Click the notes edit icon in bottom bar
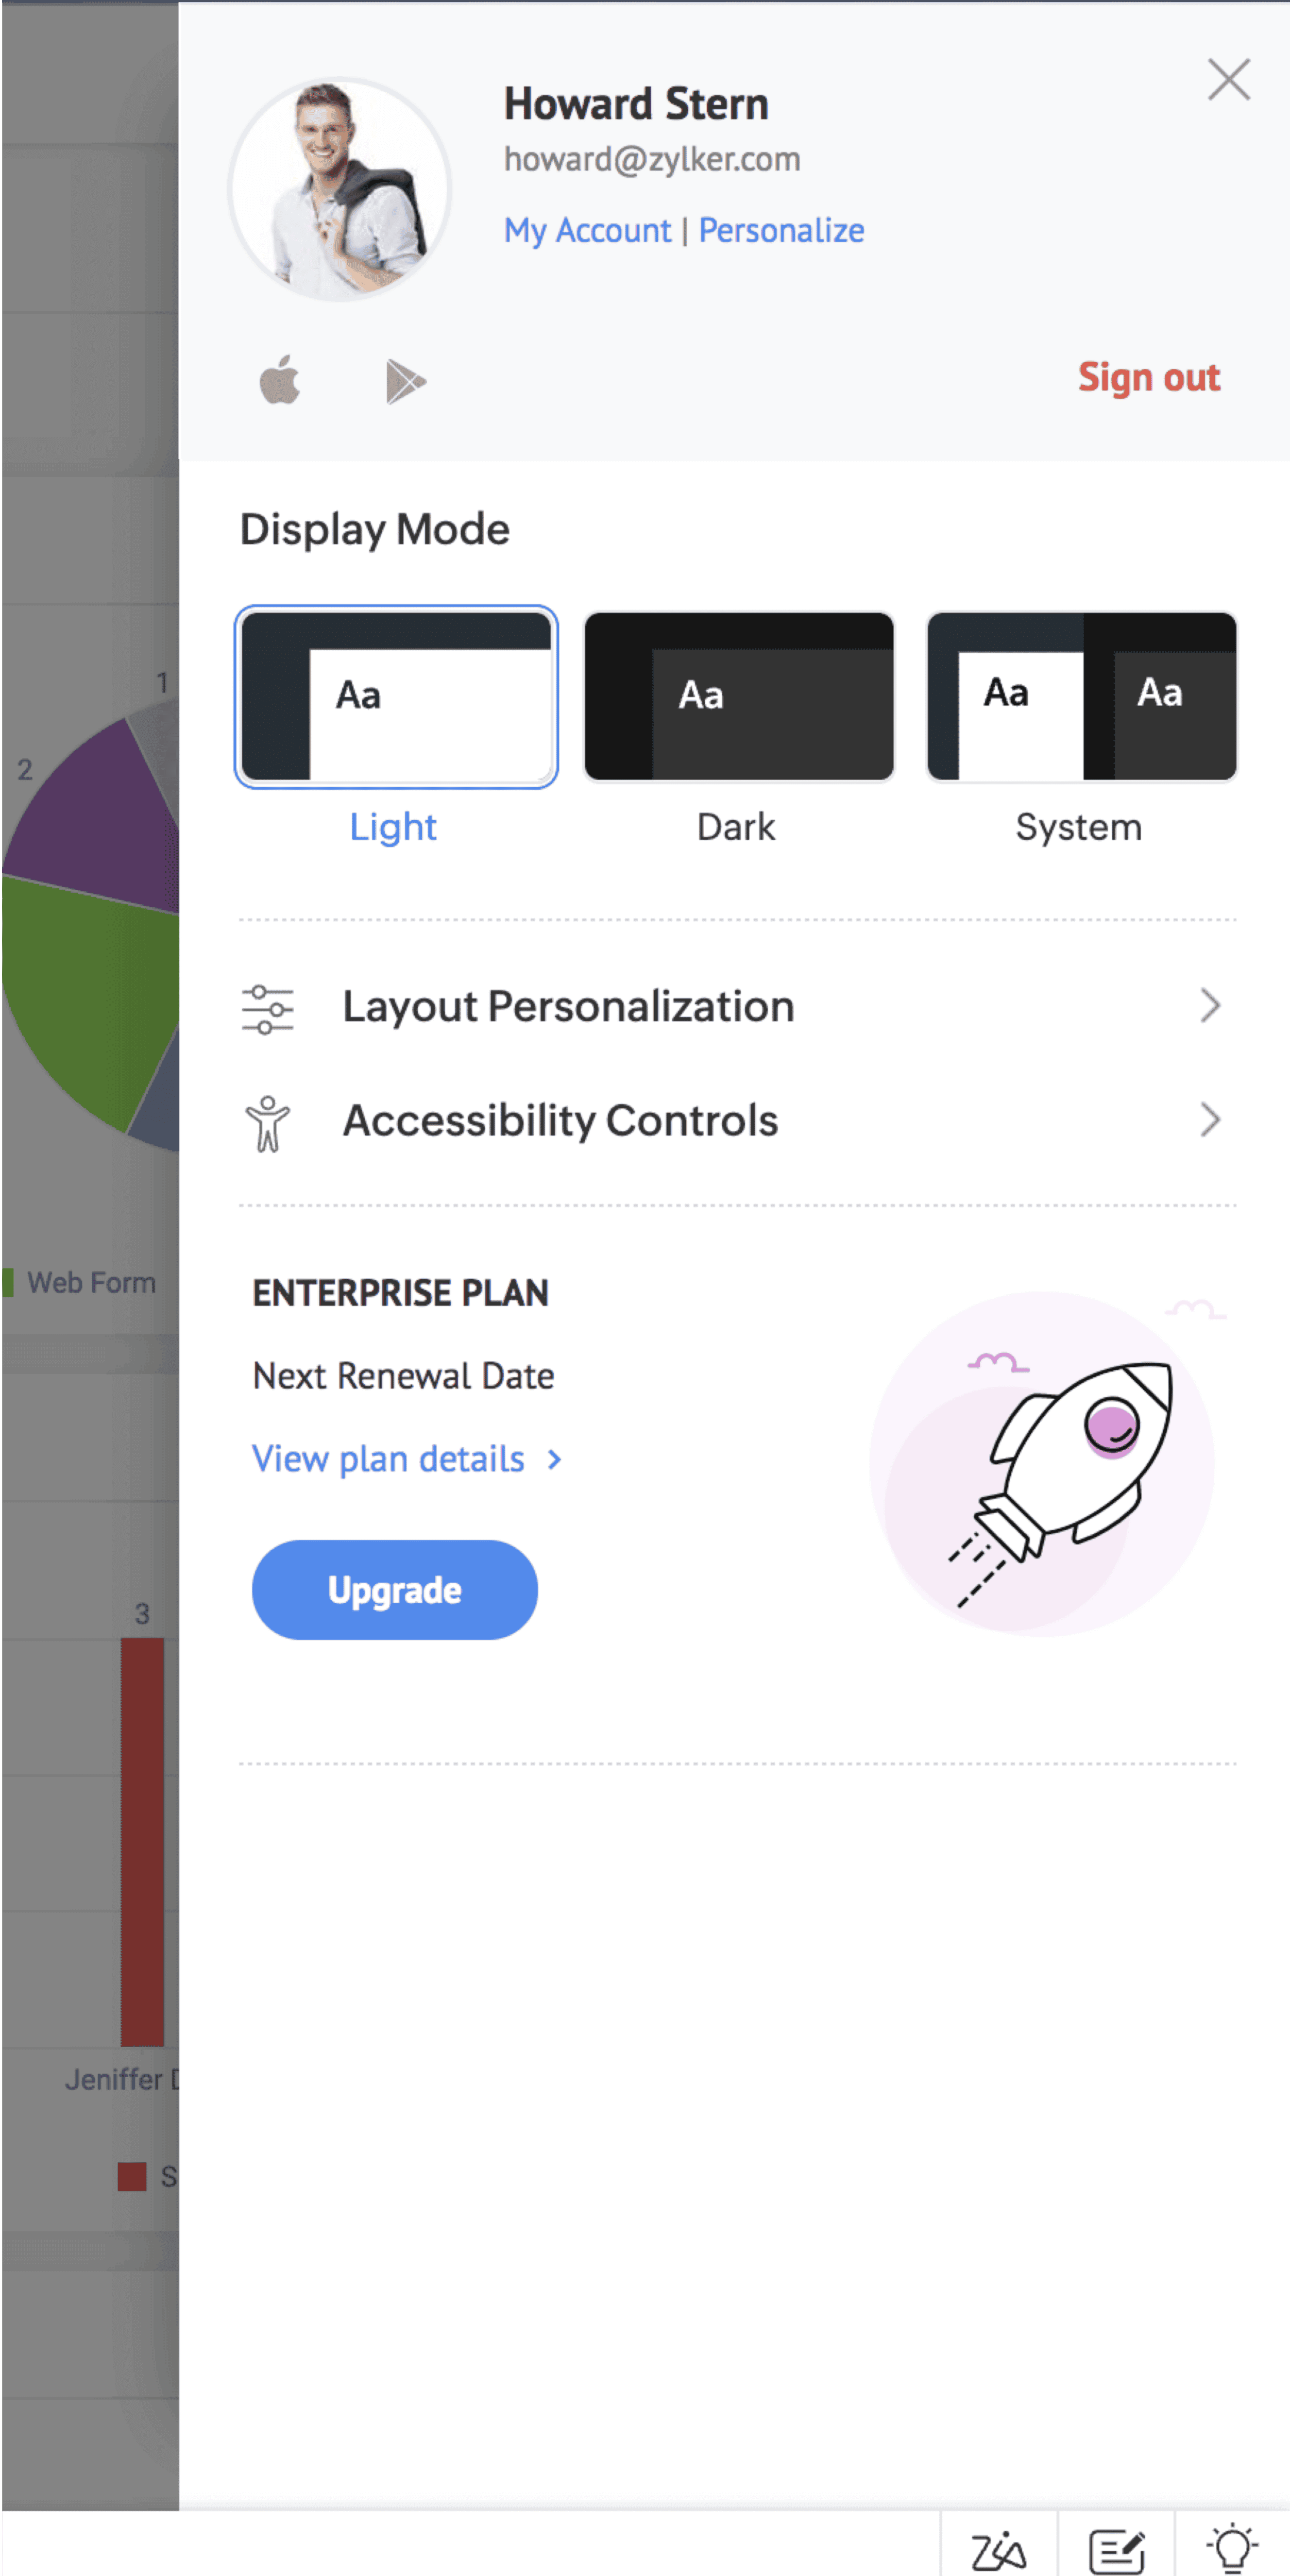1290x2576 pixels. click(1116, 2549)
